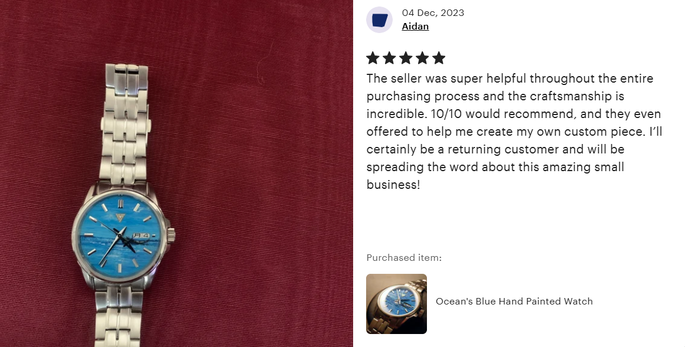
Task: Select the third star in rating
Action: click(406, 58)
